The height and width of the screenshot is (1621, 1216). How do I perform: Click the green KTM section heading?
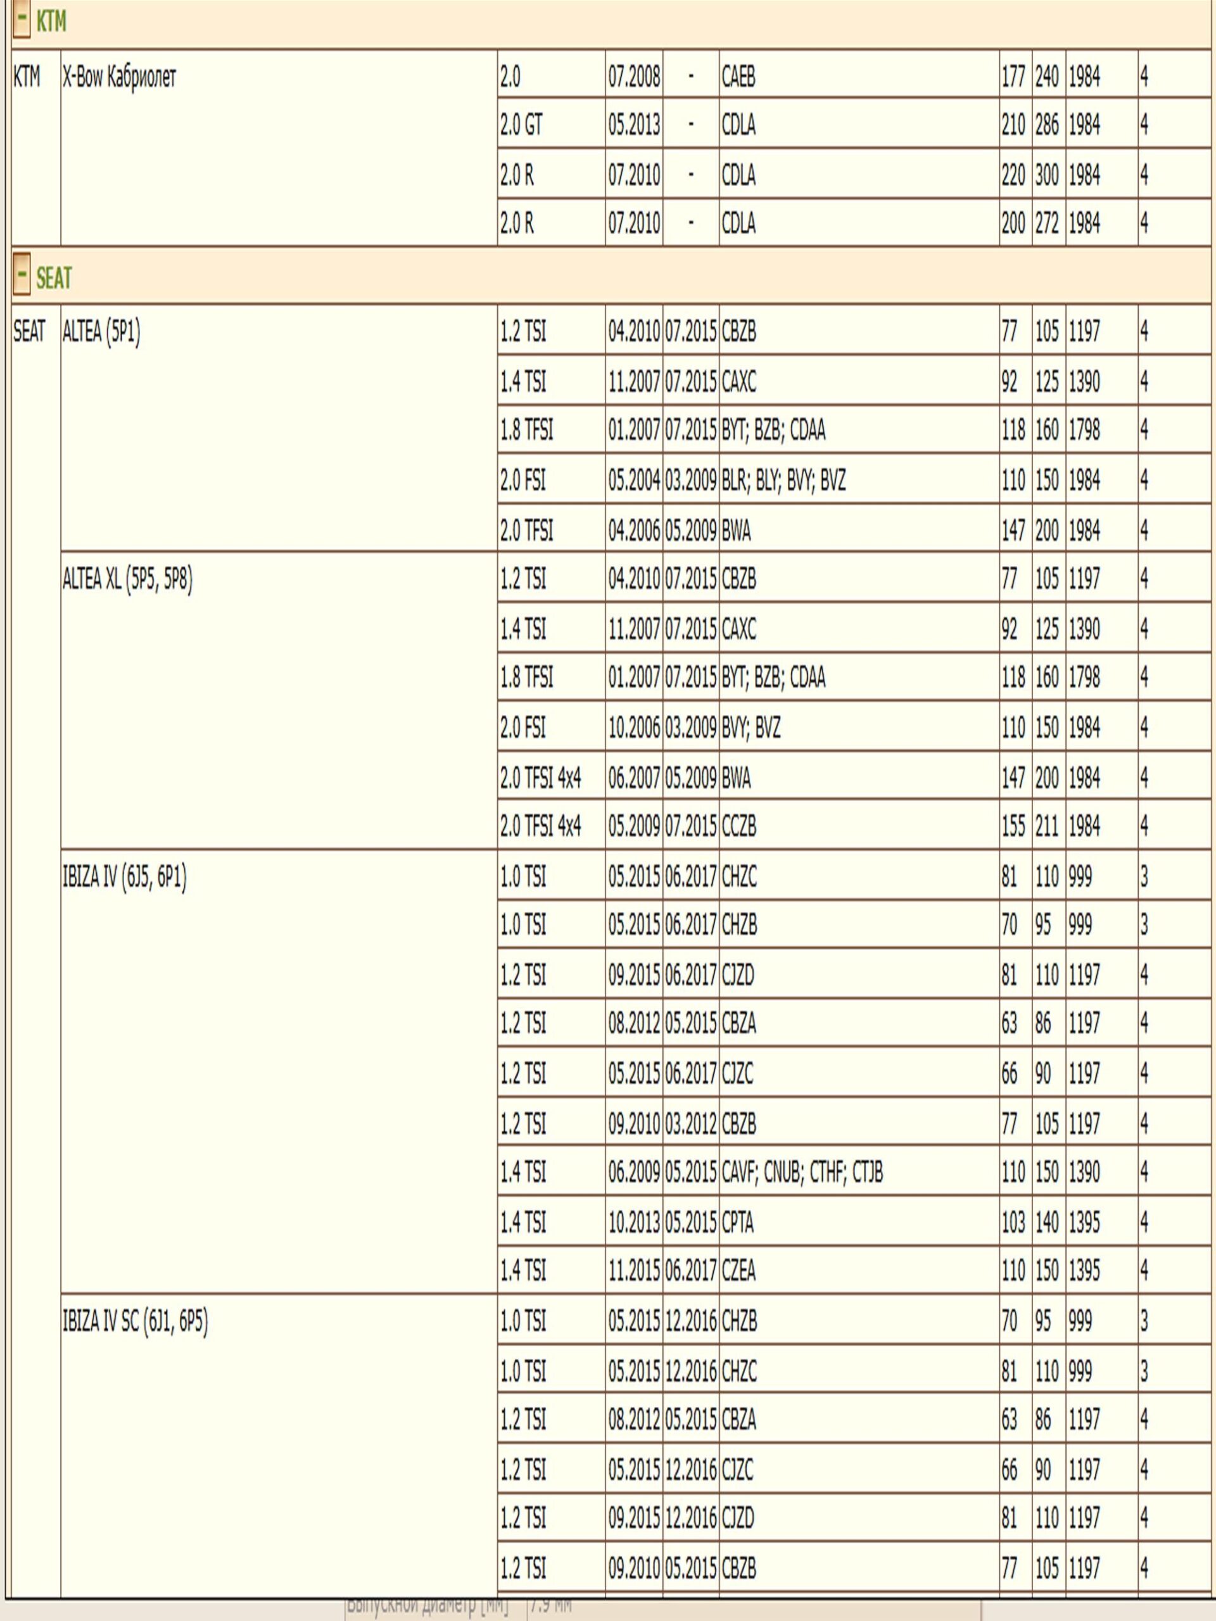[51, 22]
